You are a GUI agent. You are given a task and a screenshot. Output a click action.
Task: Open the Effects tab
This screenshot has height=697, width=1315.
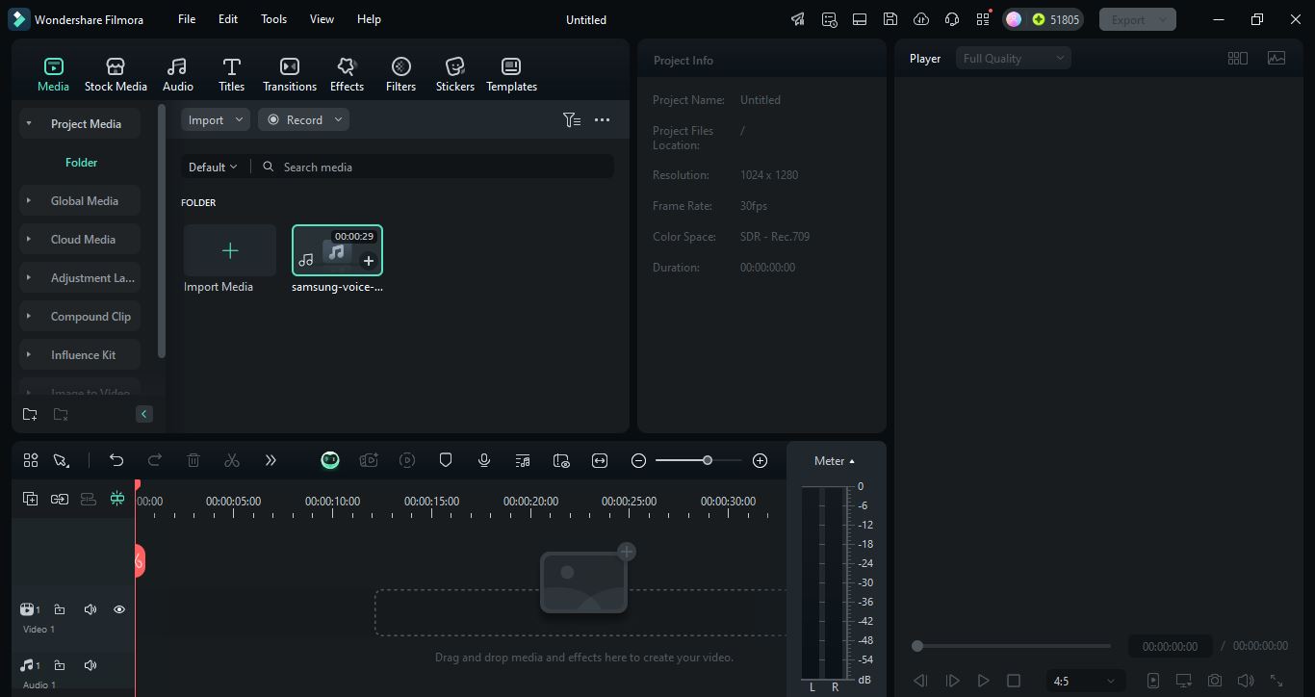click(x=347, y=74)
